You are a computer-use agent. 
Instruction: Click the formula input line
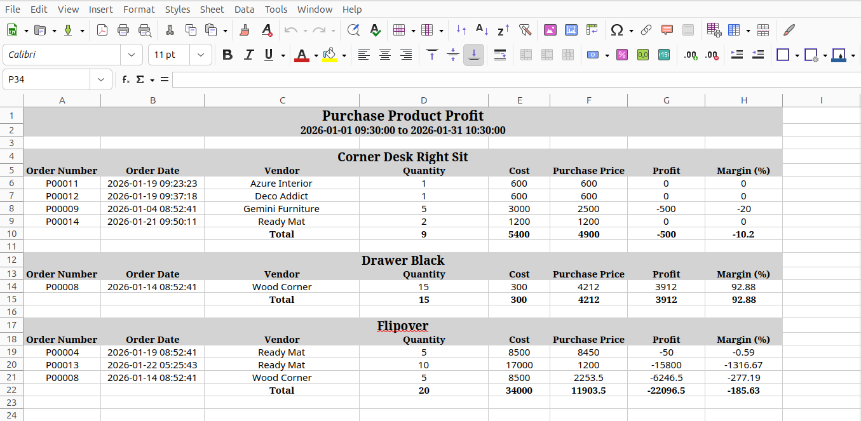pyautogui.click(x=516, y=79)
